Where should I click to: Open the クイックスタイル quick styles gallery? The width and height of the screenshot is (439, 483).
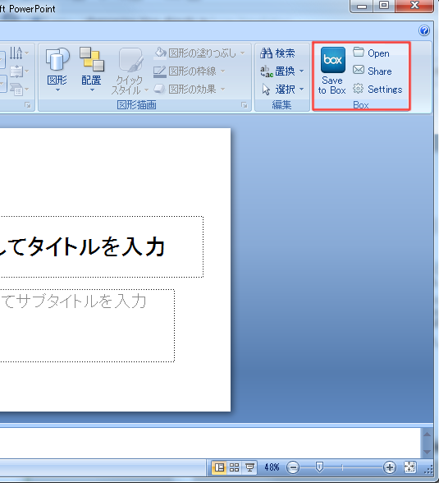(x=130, y=71)
